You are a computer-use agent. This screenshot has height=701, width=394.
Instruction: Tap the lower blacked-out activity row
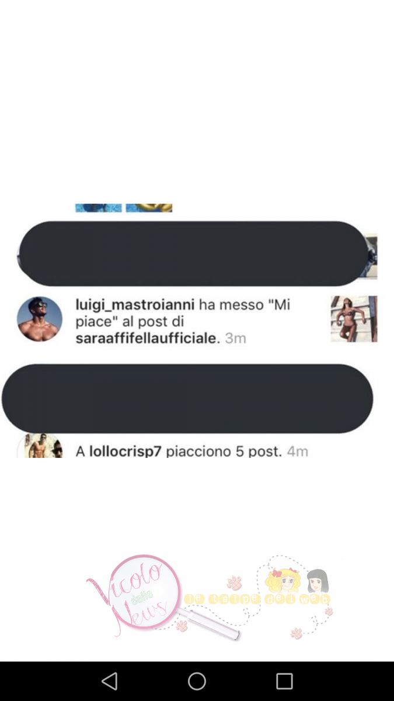(x=187, y=399)
